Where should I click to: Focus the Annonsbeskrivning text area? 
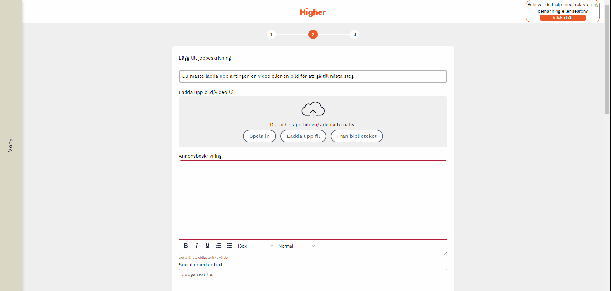(313, 200)
